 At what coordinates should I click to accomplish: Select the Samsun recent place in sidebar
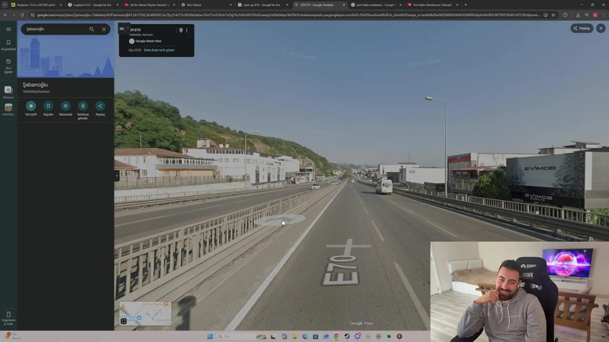click(8, 92)
